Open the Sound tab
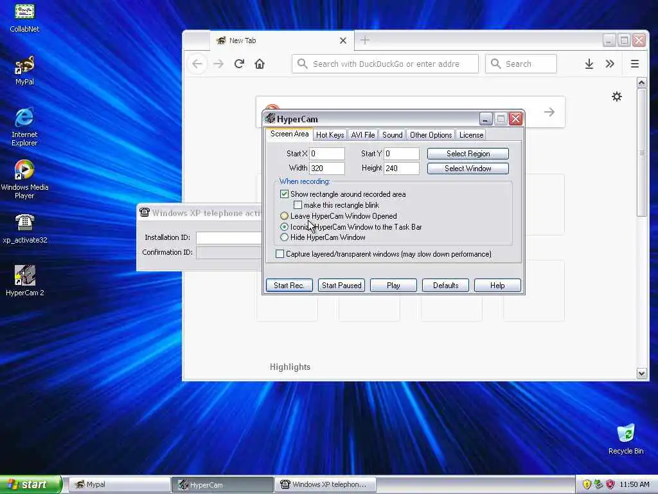The image size is (658, 494). [x=393, y=135]
